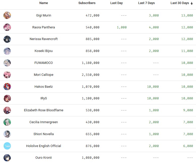Sort by the Last 7 Days header

(146, 3)
